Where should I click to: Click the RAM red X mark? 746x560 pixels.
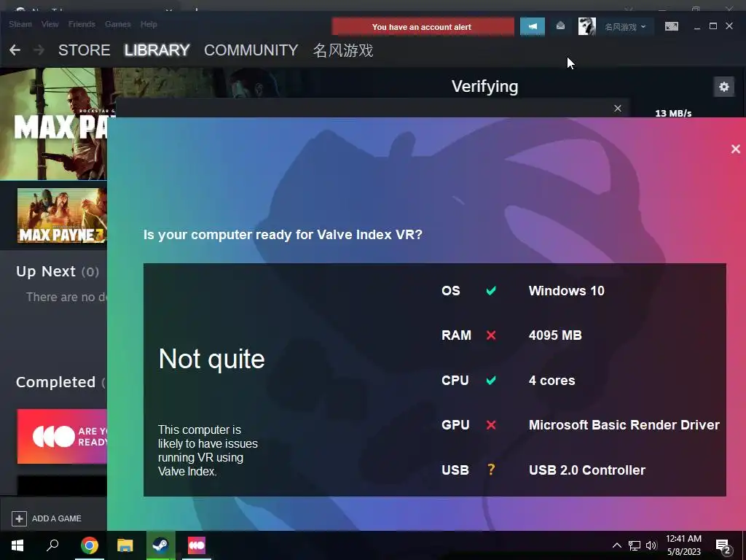[x=491, y=335]
